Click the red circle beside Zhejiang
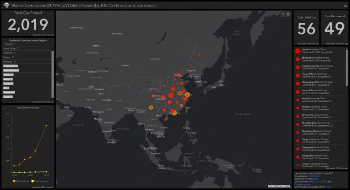Screen dimensions: 350x190 coord(298,59)
